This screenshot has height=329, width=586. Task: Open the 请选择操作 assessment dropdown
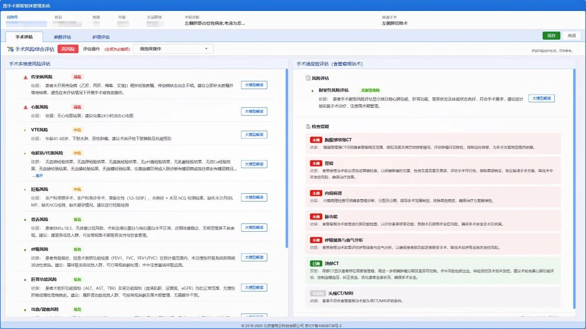click(x=173, y=49)
